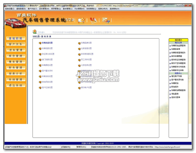Click 管理员(001) in status bar
Screen dimensions: 196x153
[81, 147]
